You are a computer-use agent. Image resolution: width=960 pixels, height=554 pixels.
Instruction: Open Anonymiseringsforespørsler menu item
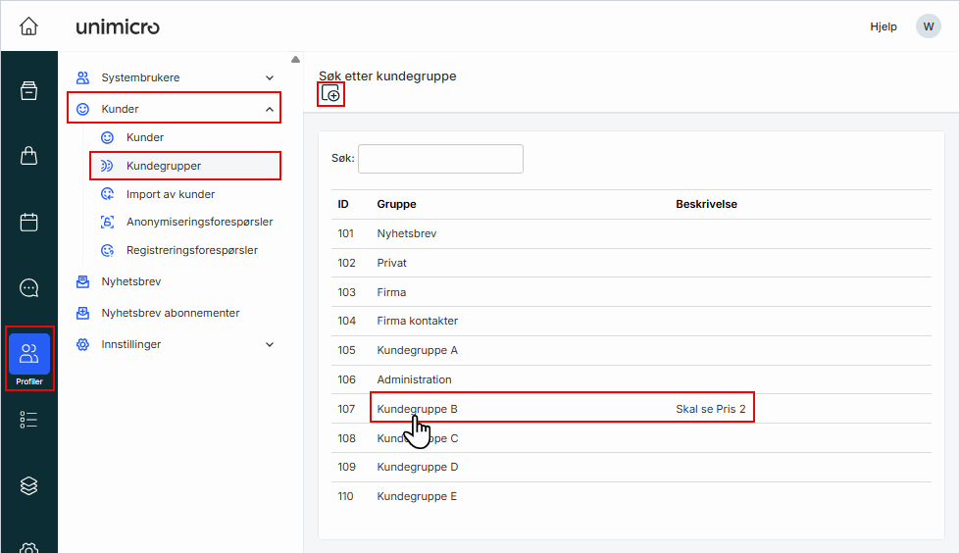(199, 222)
